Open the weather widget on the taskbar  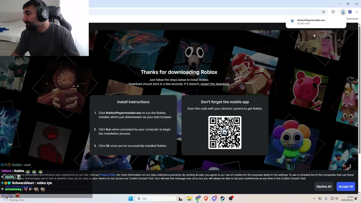click(x=14, y=198)
